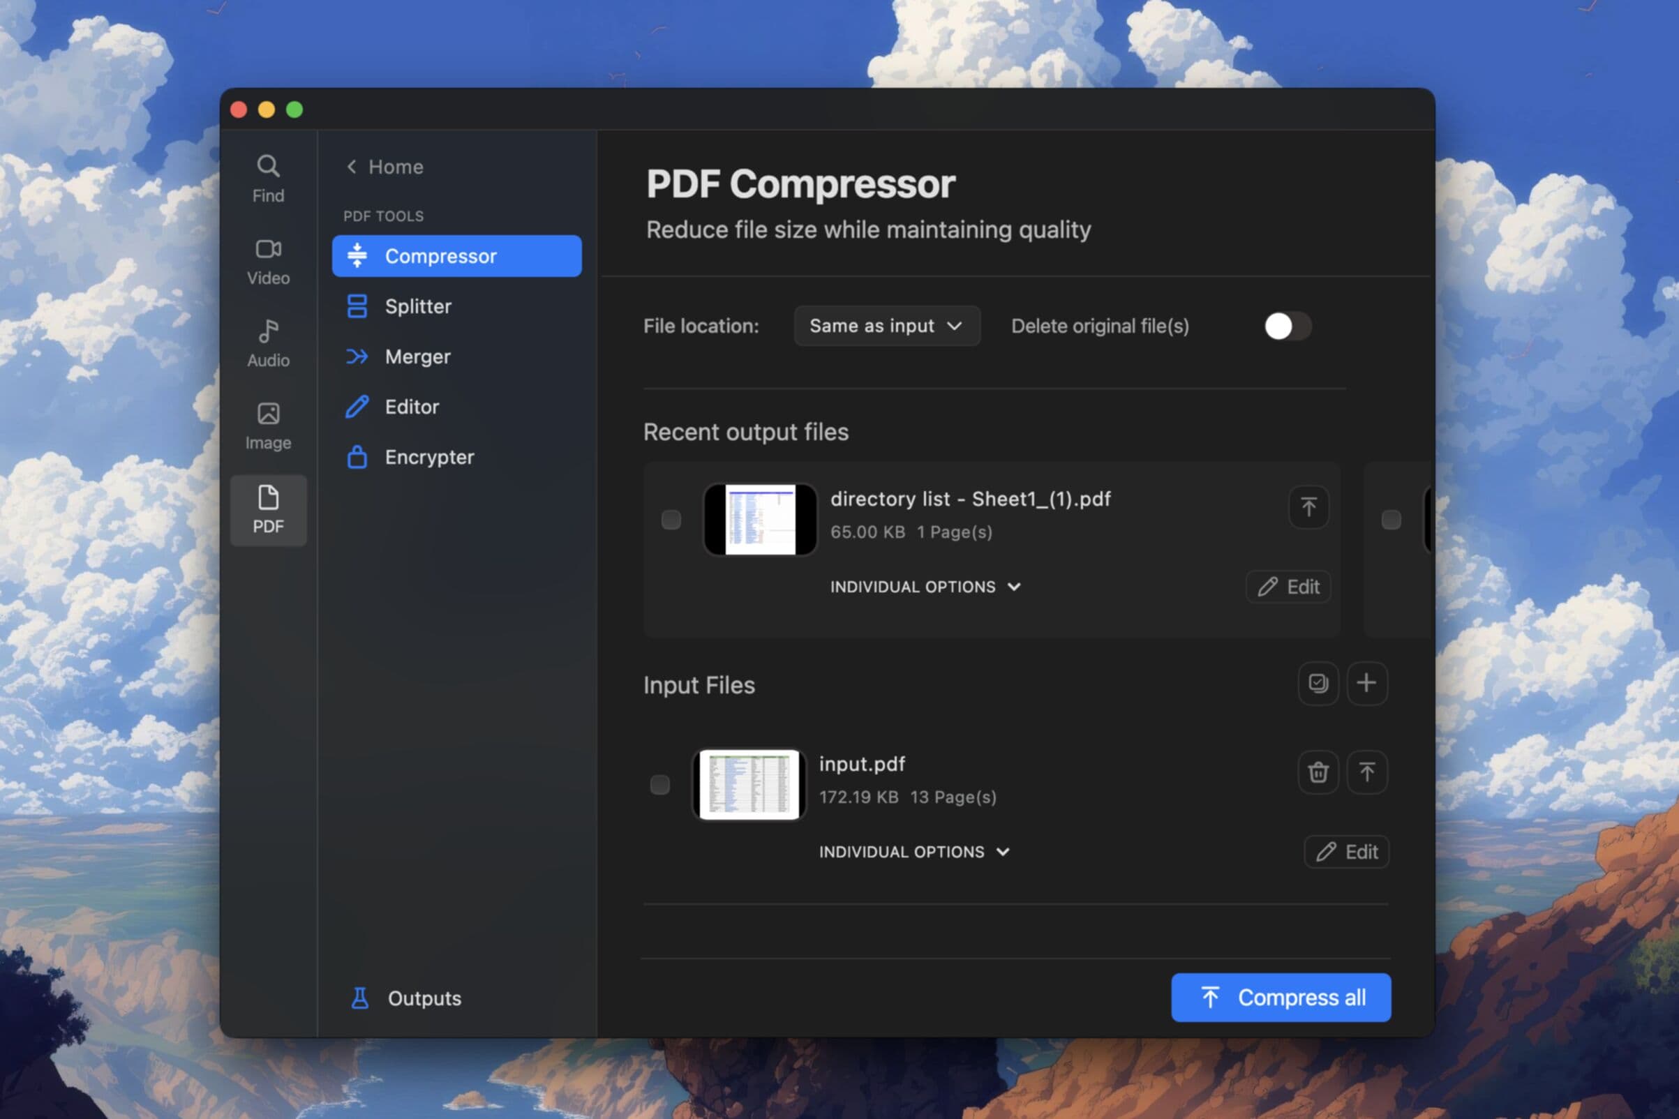Check the partially visible second output file checkbox

coord(1391,520)
